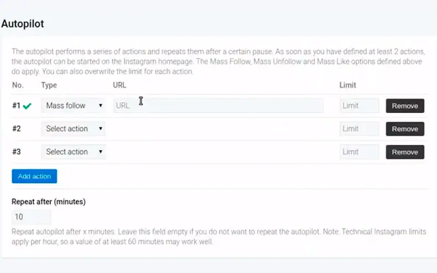Click the Limit column header
The image size is (437, 273).
347,85
